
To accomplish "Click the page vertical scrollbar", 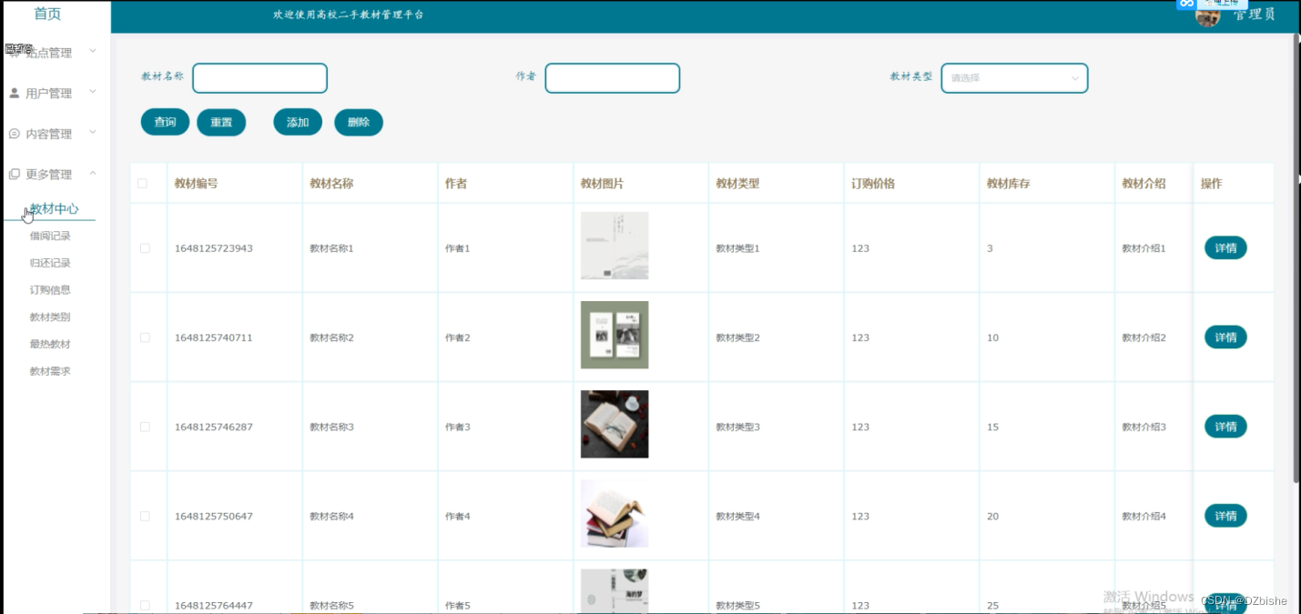I will (1296, 257).
